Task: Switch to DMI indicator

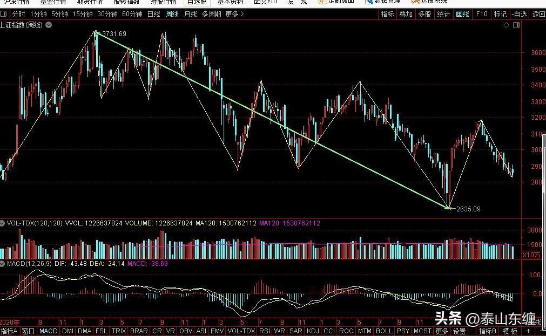Action: [68, 331]
